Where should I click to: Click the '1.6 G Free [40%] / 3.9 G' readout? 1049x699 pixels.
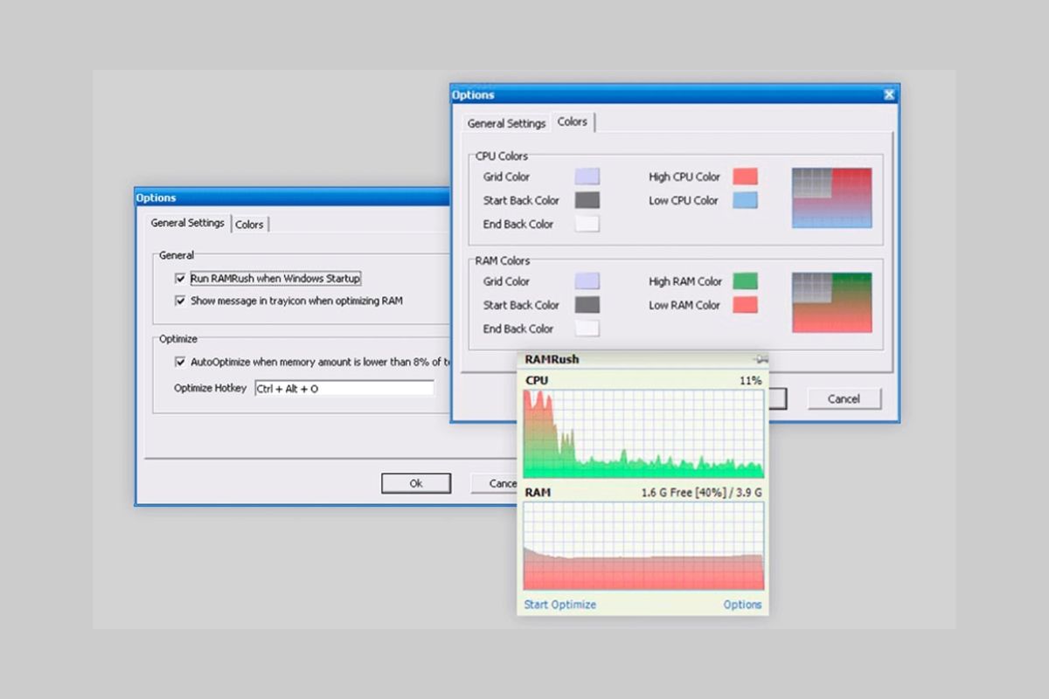coord(701,493)
